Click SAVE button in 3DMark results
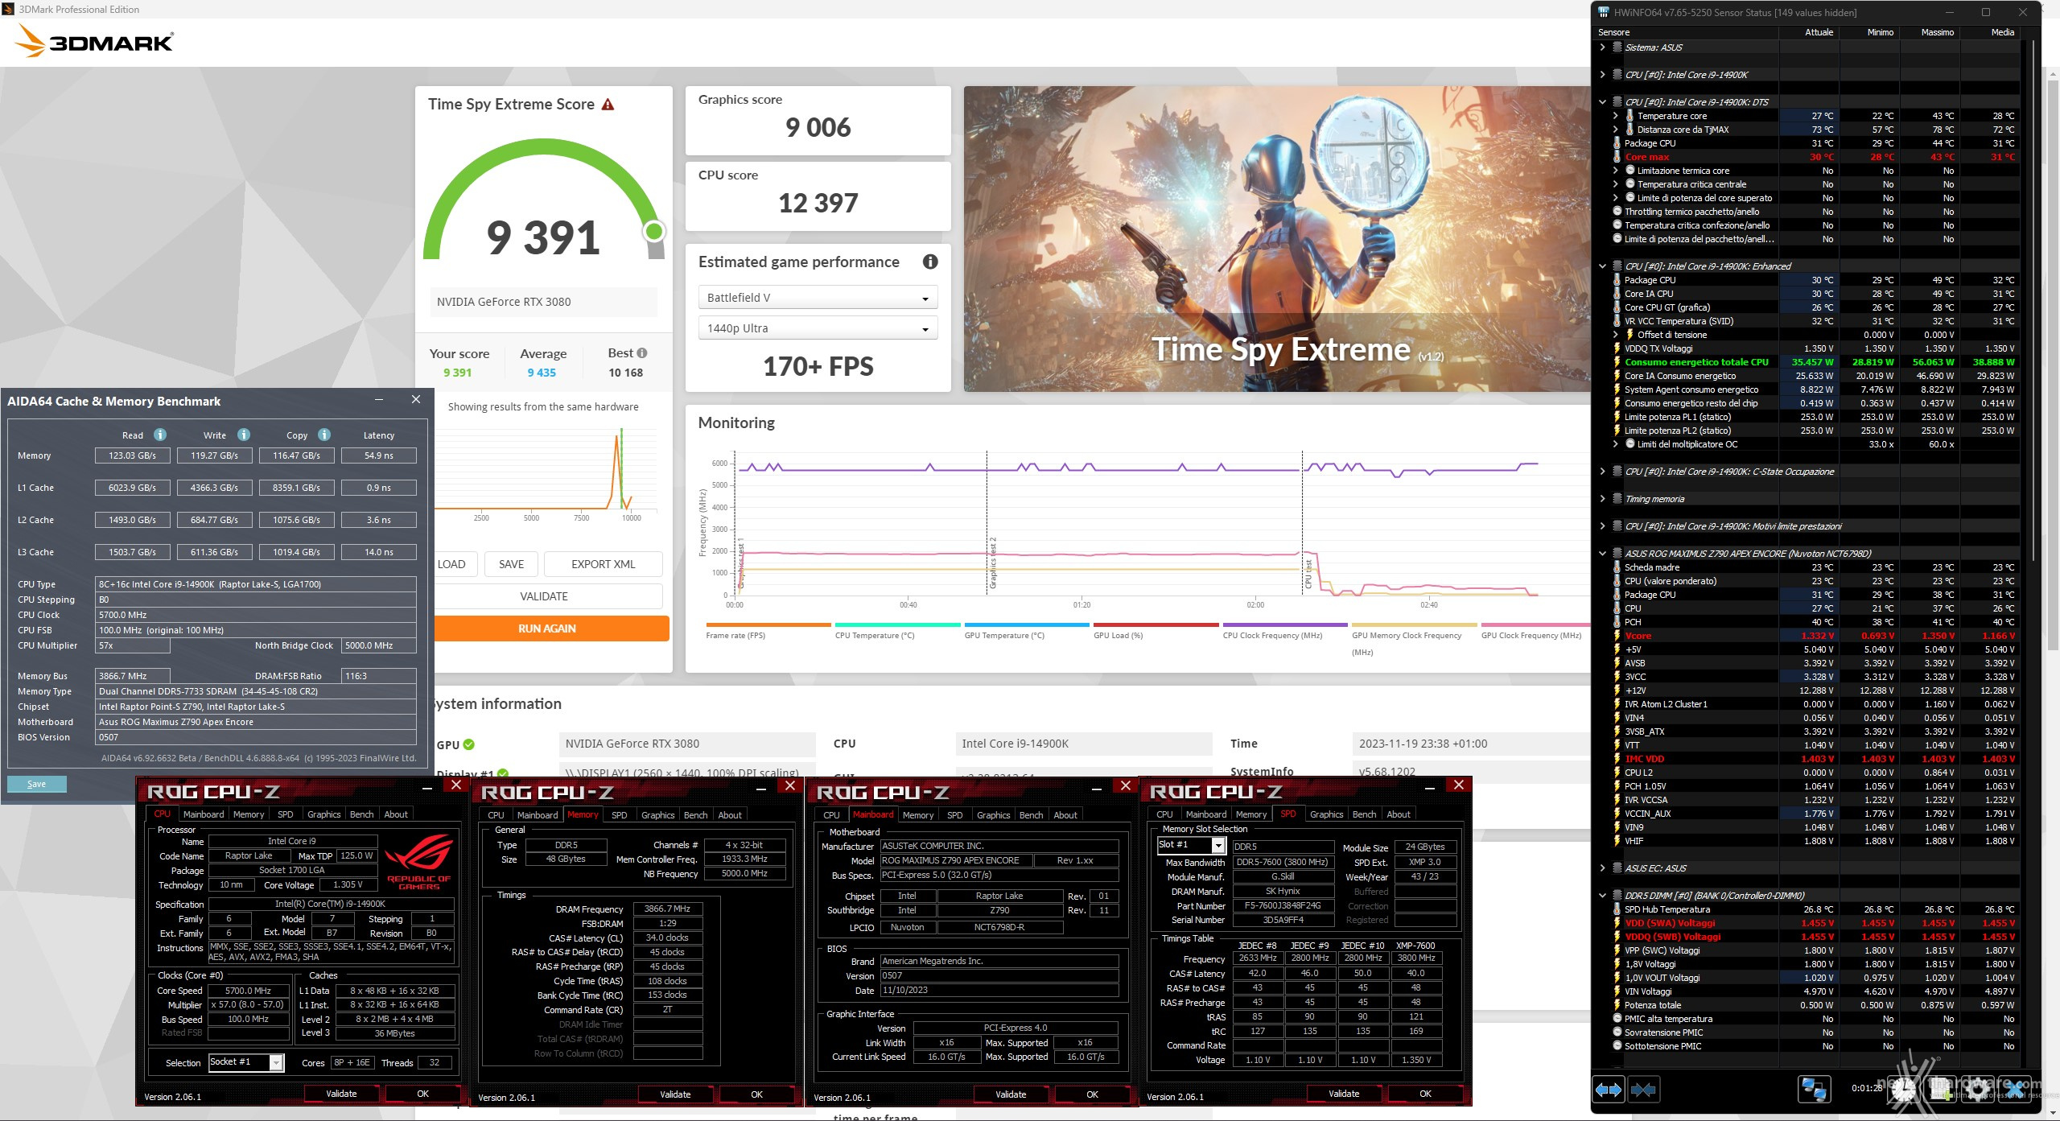Image resolution: width=2060 pixels, height=1121 pixels. point(511,564)
